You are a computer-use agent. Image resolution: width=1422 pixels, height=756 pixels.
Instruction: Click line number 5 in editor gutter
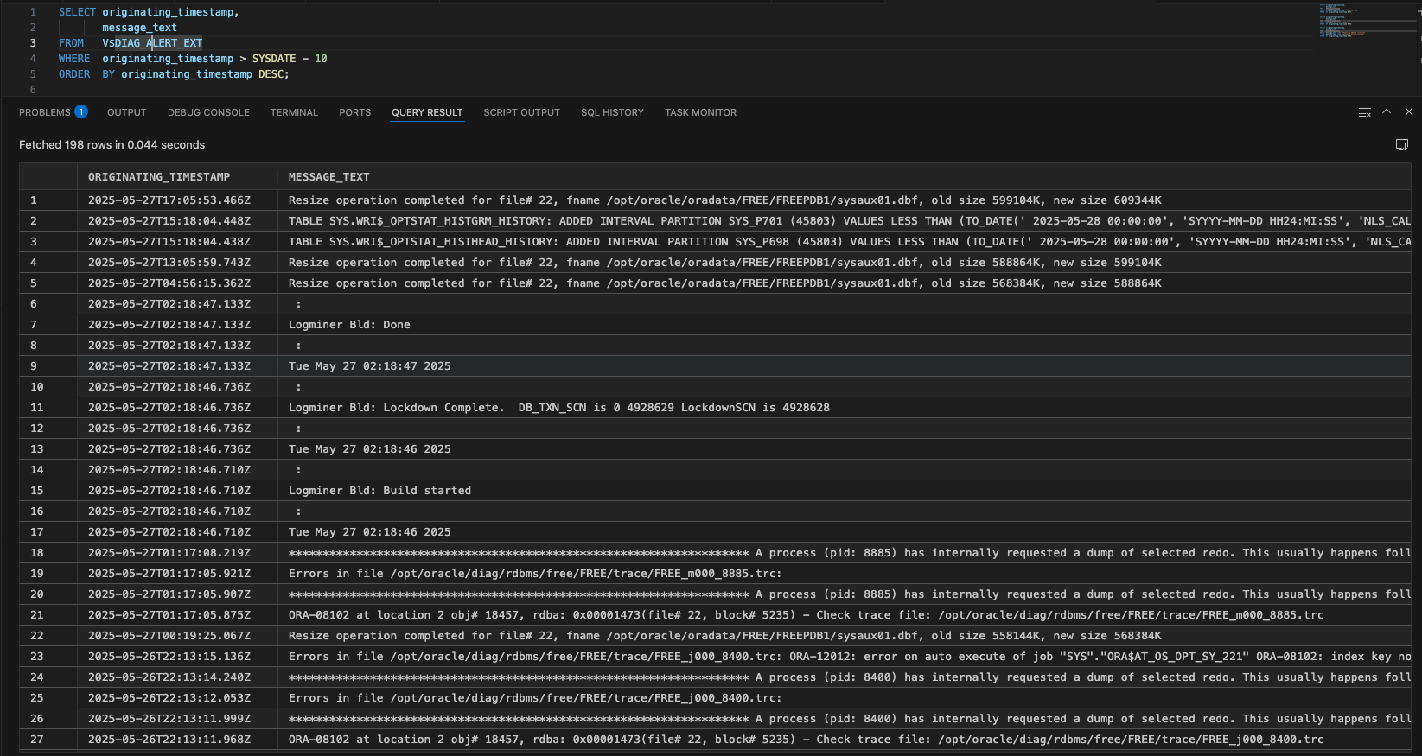(x=33, y=74)
